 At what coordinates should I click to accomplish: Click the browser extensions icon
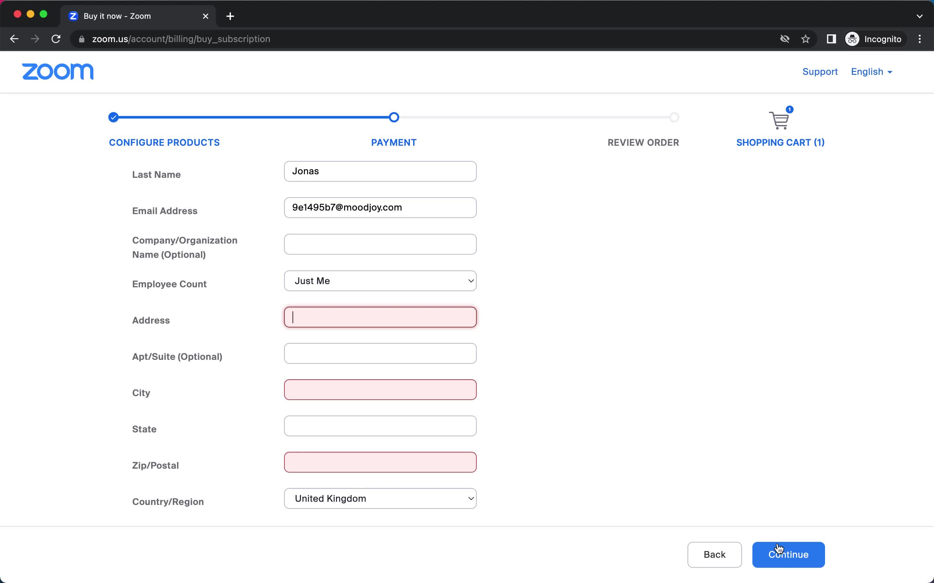[831, 39]
